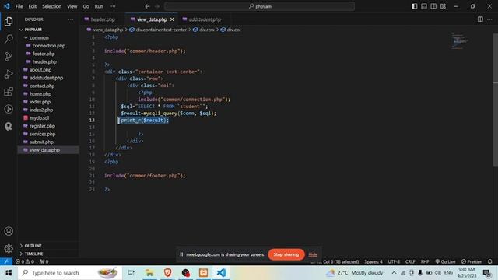Open about.php in explorer
This screenshot has width=498, height=280.
point(40,70)
